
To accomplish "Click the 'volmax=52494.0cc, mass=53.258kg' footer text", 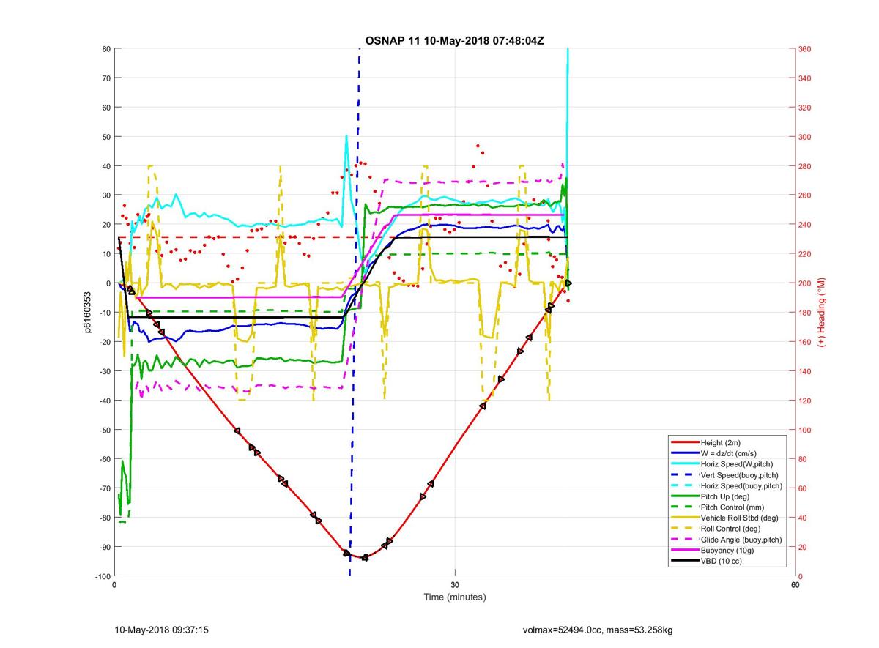I will coord(598,630).
